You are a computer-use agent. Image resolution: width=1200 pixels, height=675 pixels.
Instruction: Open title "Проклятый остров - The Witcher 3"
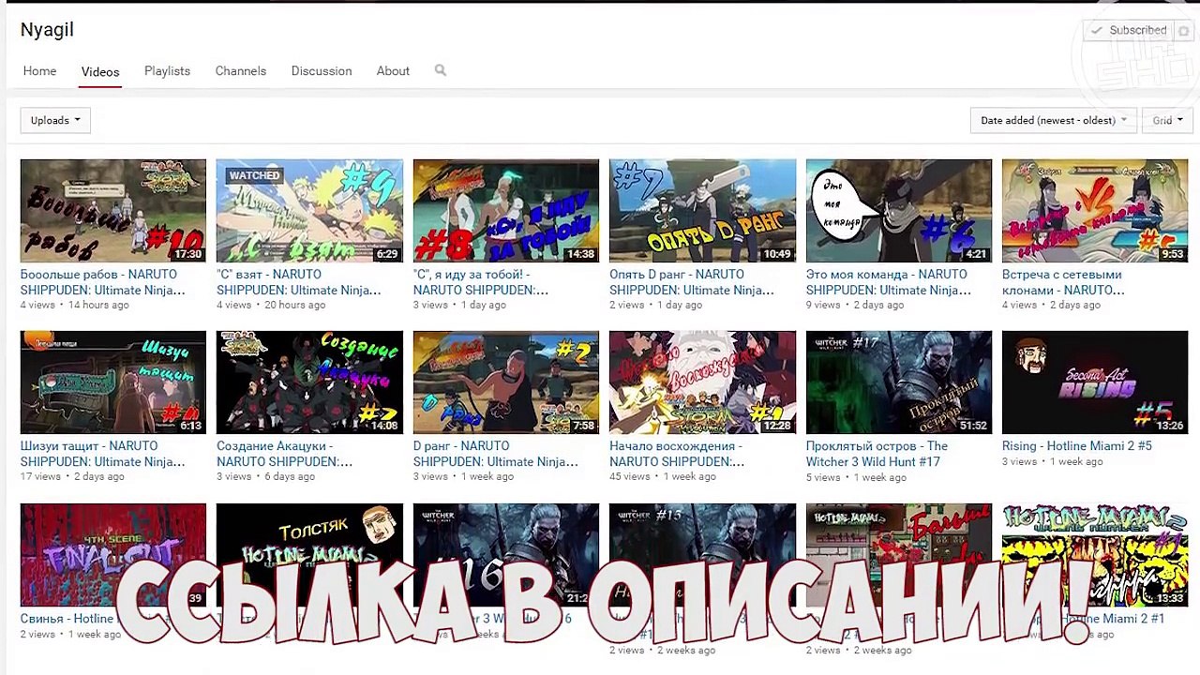[877, 454]
